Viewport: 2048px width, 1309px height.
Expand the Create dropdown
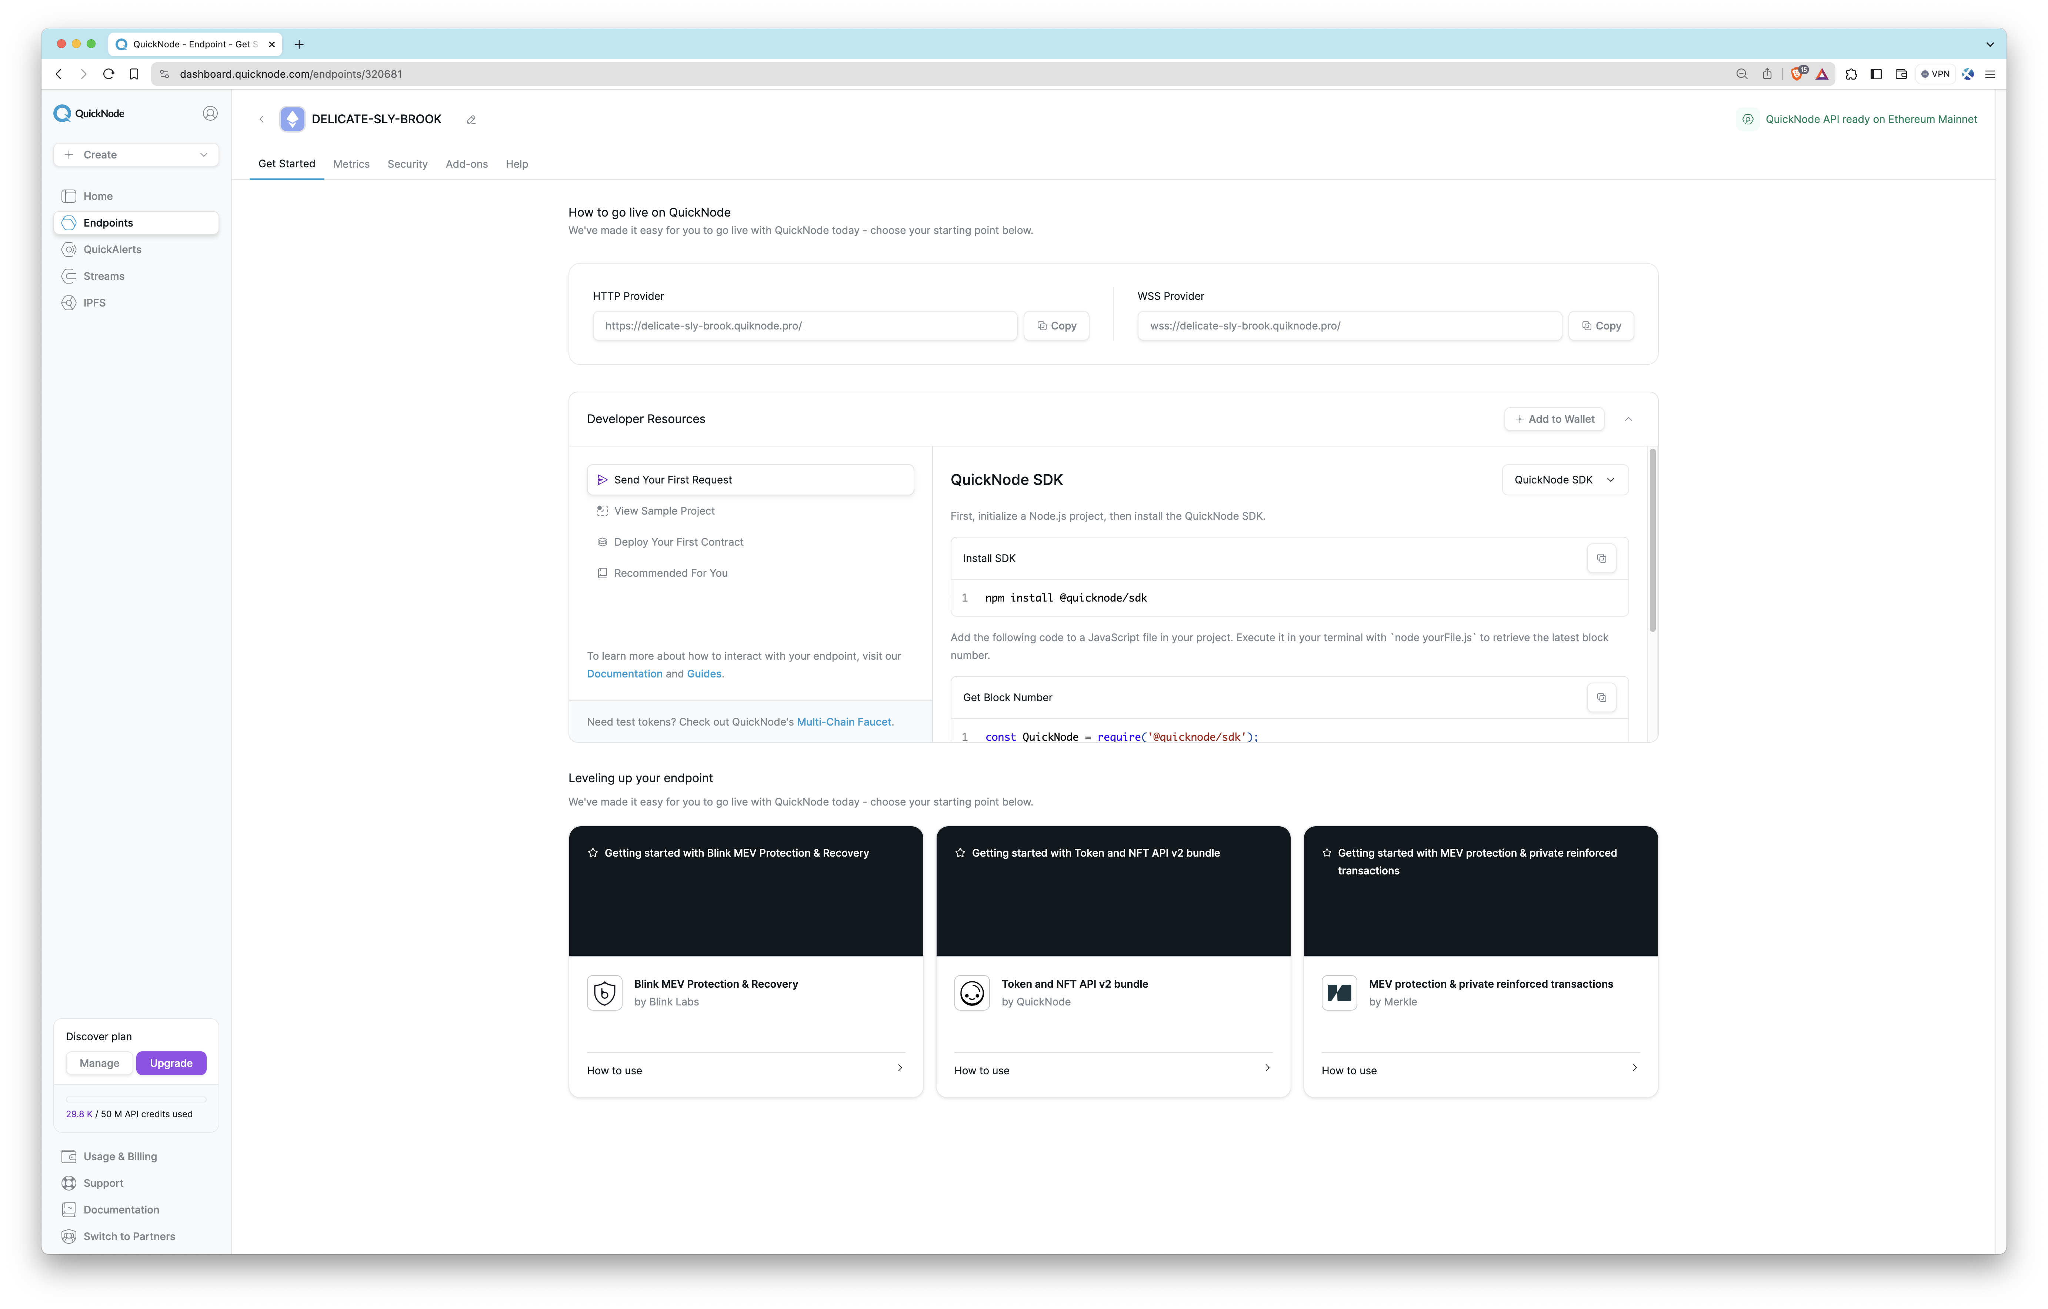click(x=136, y=155)
